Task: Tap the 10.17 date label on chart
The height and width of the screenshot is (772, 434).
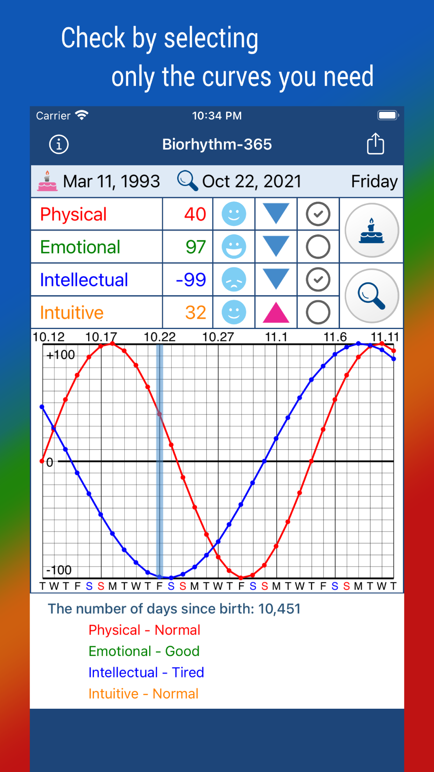Action: (x=101, y=337)
